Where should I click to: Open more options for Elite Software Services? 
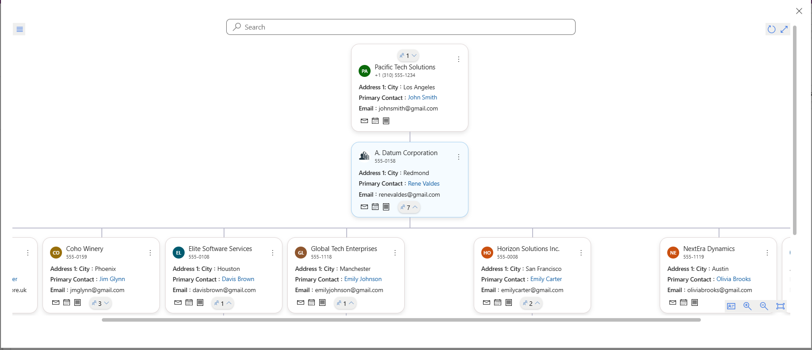coord(273,253)
